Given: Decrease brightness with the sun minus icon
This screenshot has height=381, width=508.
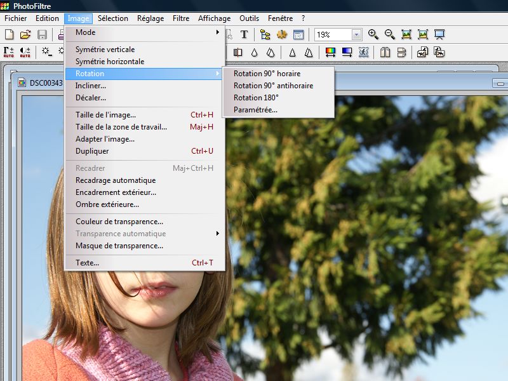Looking at the screenshot, I should click(46, 52).
